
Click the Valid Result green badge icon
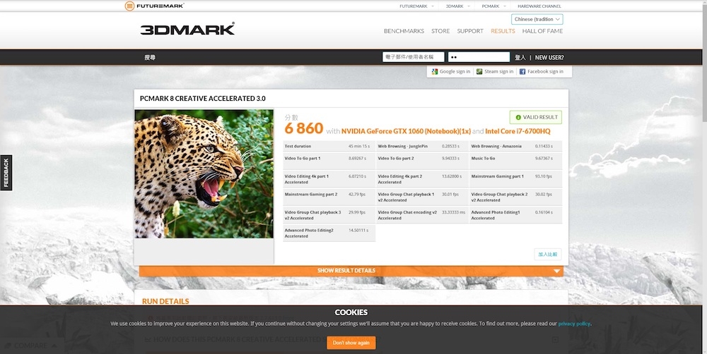[x=518, y=117]
